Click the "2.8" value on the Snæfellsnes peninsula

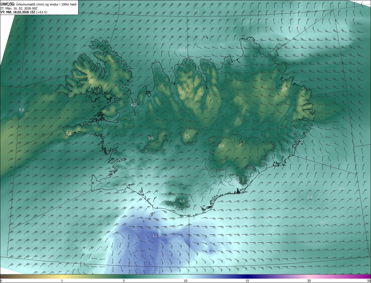pos(68,133)
